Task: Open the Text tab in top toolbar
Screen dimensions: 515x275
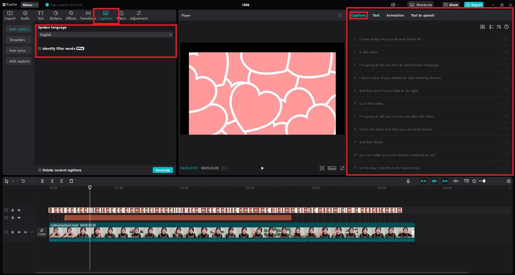Action: [x=40, y=15]
